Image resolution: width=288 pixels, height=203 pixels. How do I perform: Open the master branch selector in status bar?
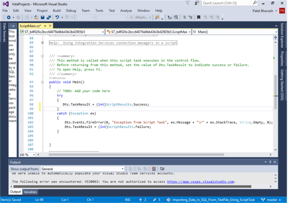pos(271,200)
